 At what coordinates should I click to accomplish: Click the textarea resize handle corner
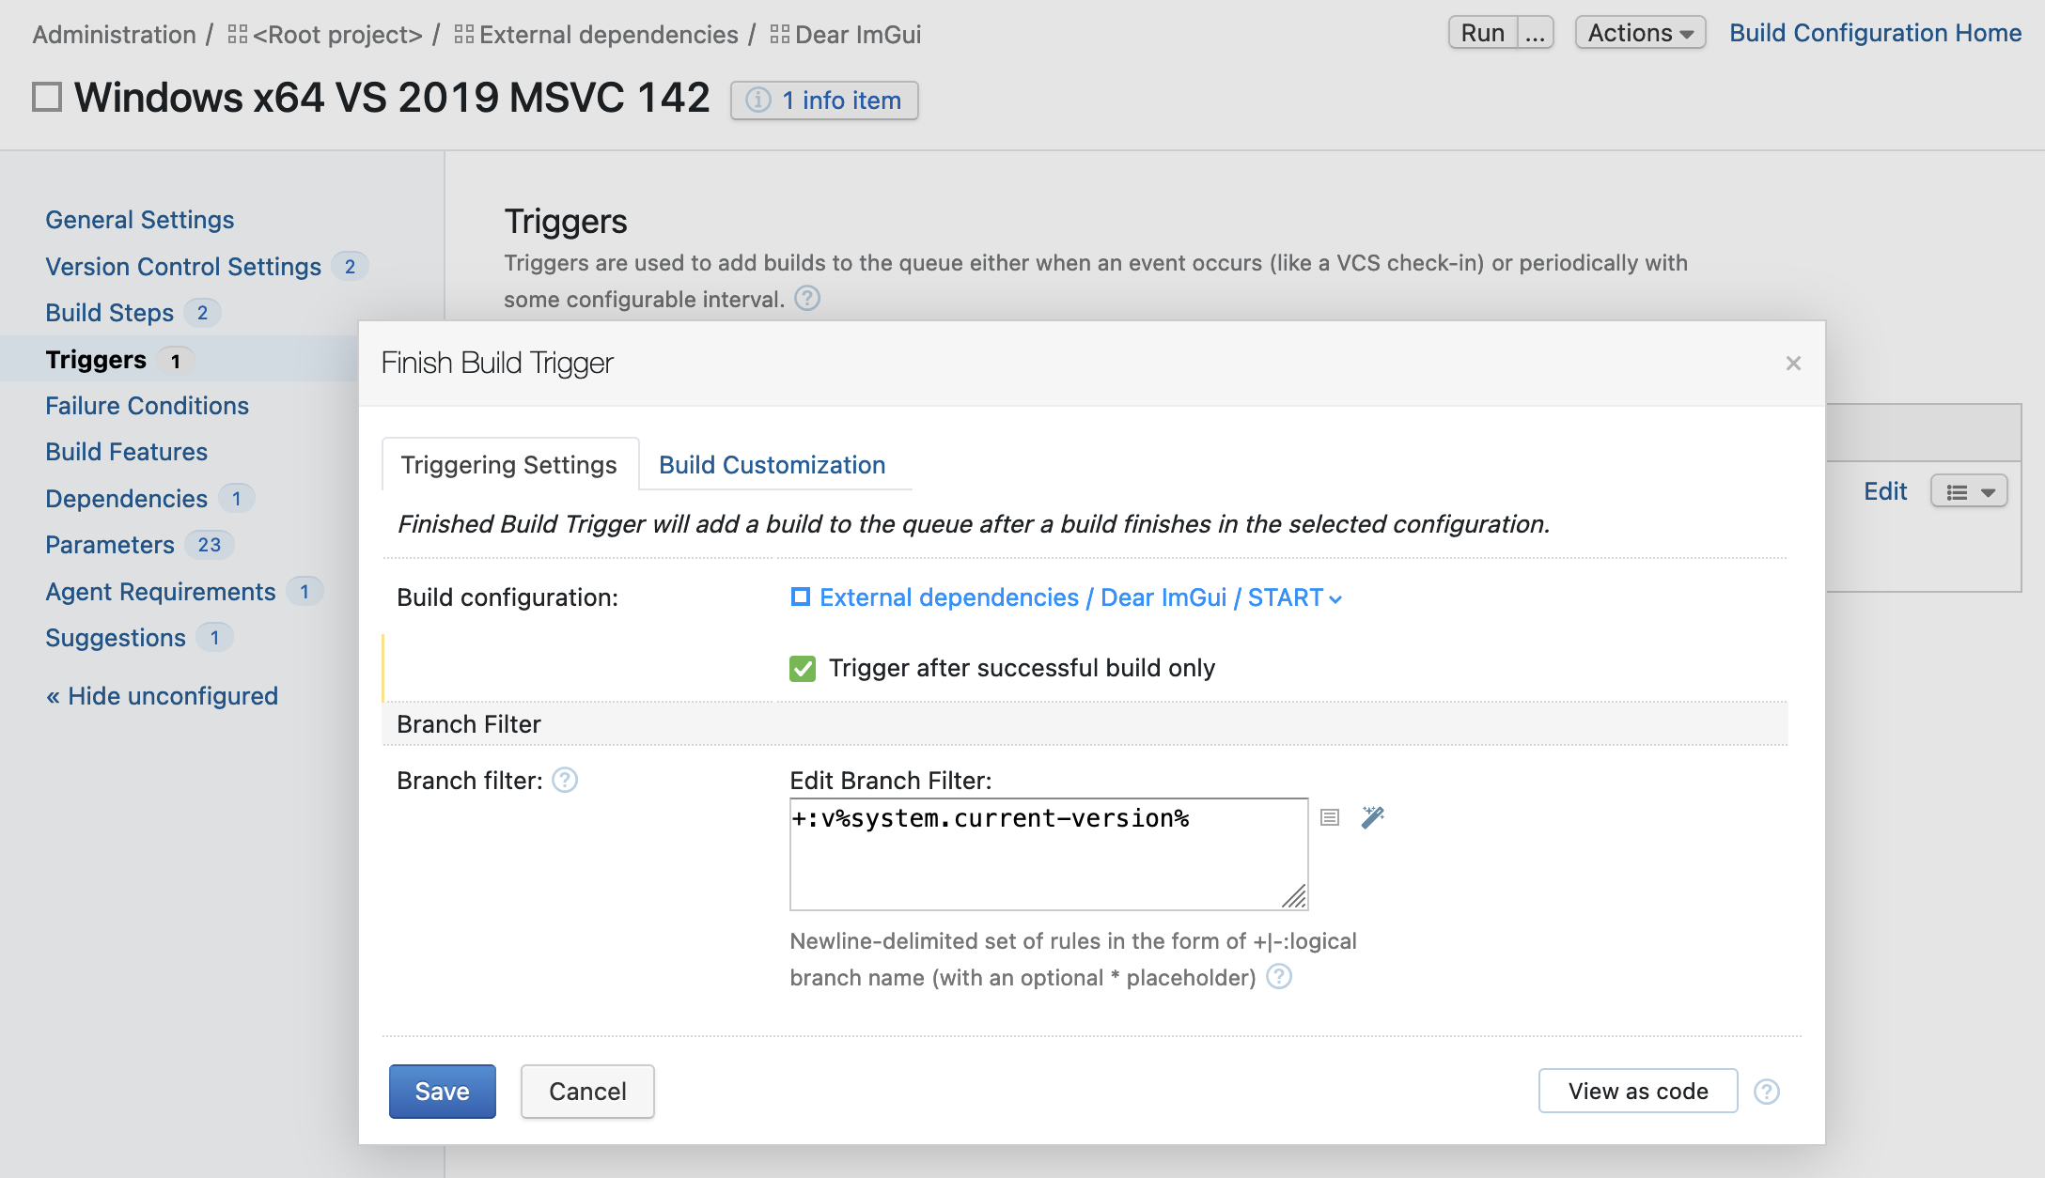pos(1295,897)
